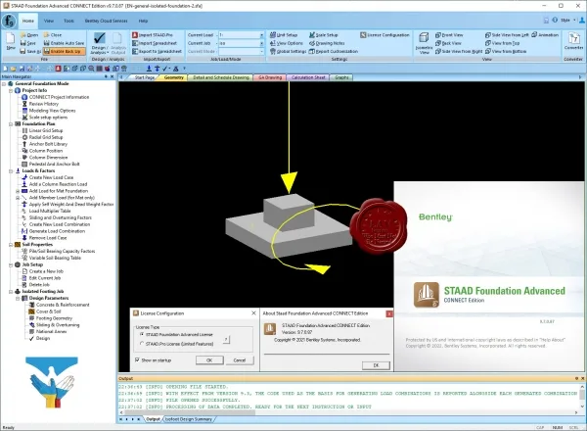Close the License Configuration dialog

click(x=253, y=312)
